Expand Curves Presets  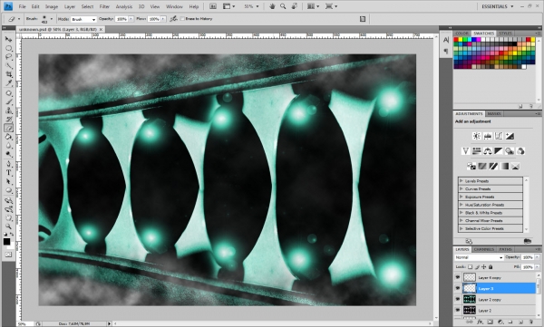pyautogui.click(x=461, y=188)
